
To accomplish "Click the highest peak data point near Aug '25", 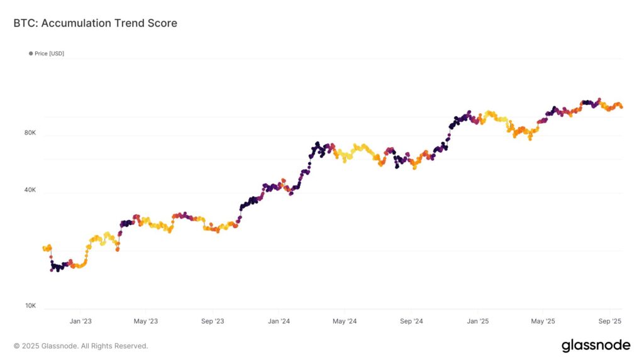I will click(599, 99).
